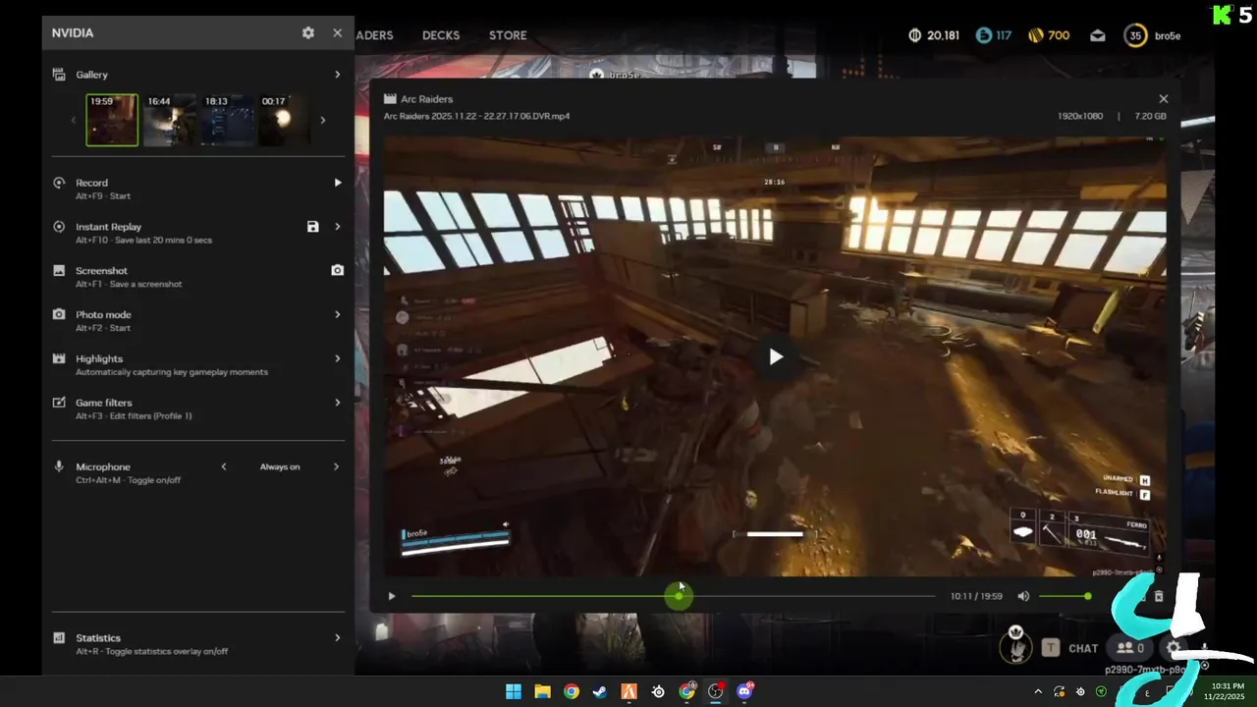Open the Screenshot menu entry
Screen dimensions: 1257x707
tap(198, 277)
